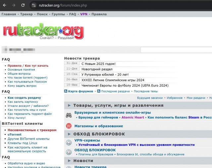The image size is (212, 168).
Task: Collapse the Новости category arrow
Action: click(69, 161)
